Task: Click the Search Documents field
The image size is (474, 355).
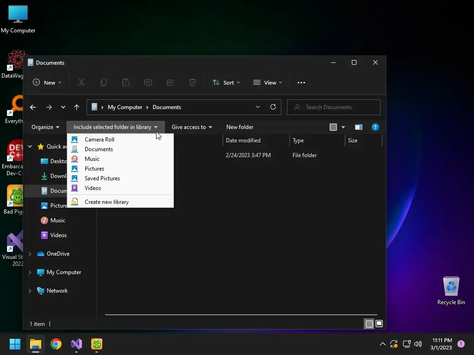Action: click(334, 107)
